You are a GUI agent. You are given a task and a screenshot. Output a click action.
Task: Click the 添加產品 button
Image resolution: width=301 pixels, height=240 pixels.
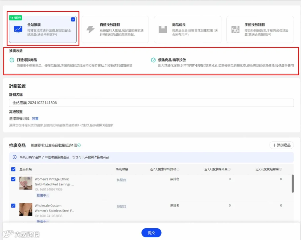tap(282, 145)
